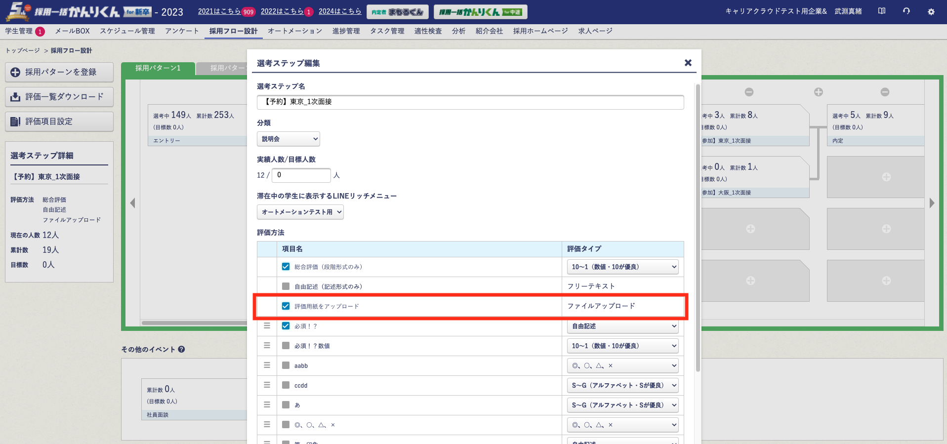947x444 pixels.
Task: Click the help icon beside その他のイベント
Action: pyautogui.click(x=181, y=349)
